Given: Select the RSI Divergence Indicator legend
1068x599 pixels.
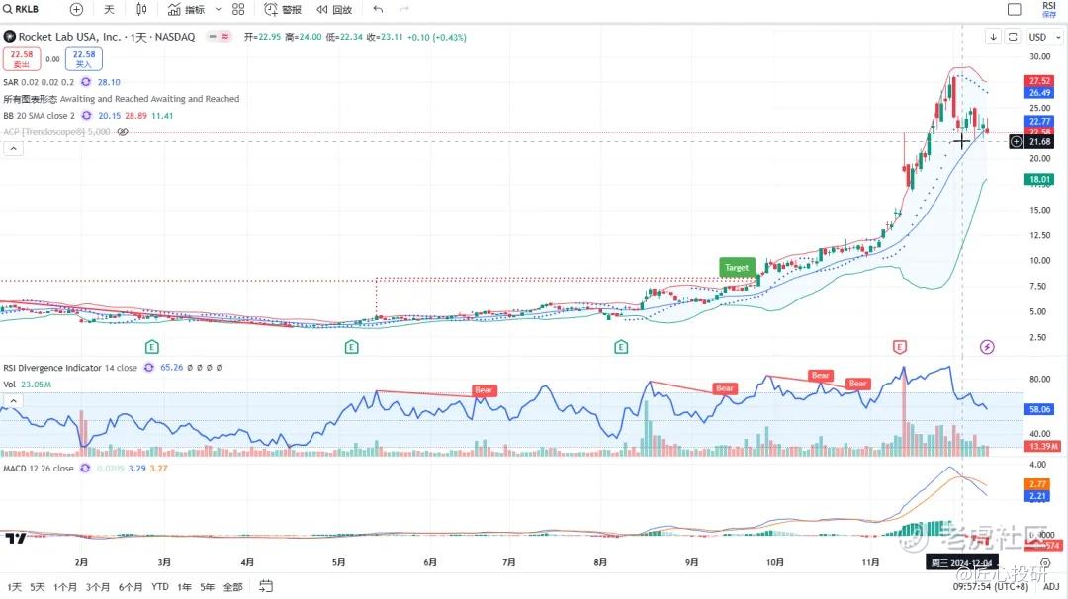Looking at the screenshot, I should (x=70, y=368).
